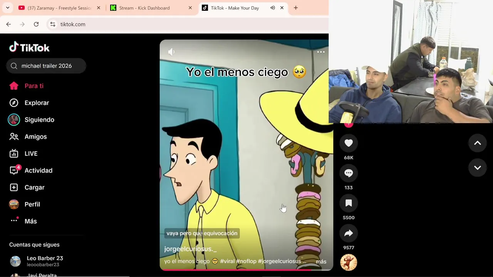Open jorgeelcuriosus._ profile link

pyautogui.click(x=191, y=249)
